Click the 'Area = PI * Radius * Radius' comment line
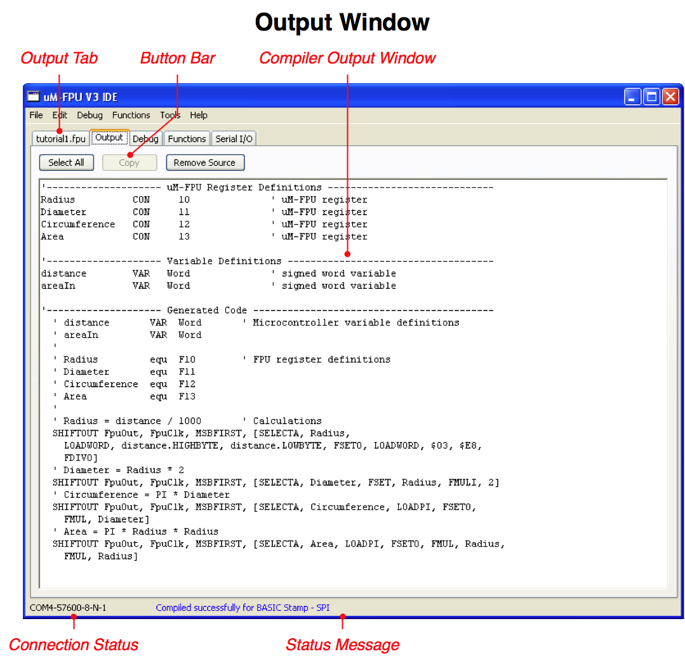685x661 pixels. (135, 531)
